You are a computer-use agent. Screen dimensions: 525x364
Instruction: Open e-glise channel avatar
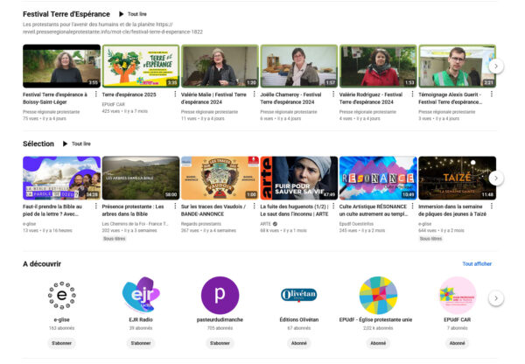[x=61, y=296]
